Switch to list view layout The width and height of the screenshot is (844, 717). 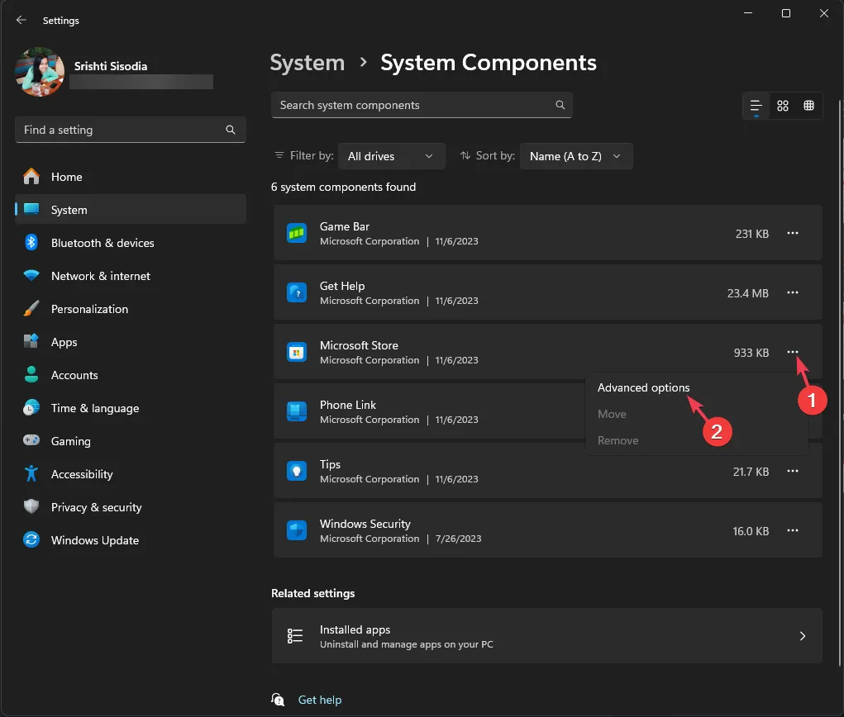pos(756,106)
